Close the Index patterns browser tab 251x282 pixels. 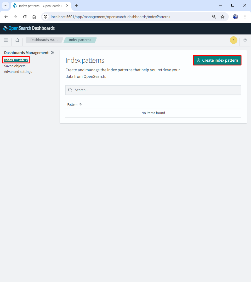click(x=67, y=5)
